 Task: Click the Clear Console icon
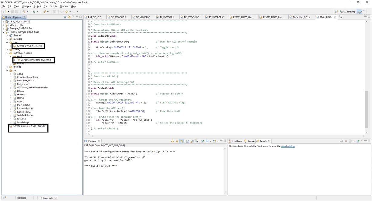pos(196,141)
